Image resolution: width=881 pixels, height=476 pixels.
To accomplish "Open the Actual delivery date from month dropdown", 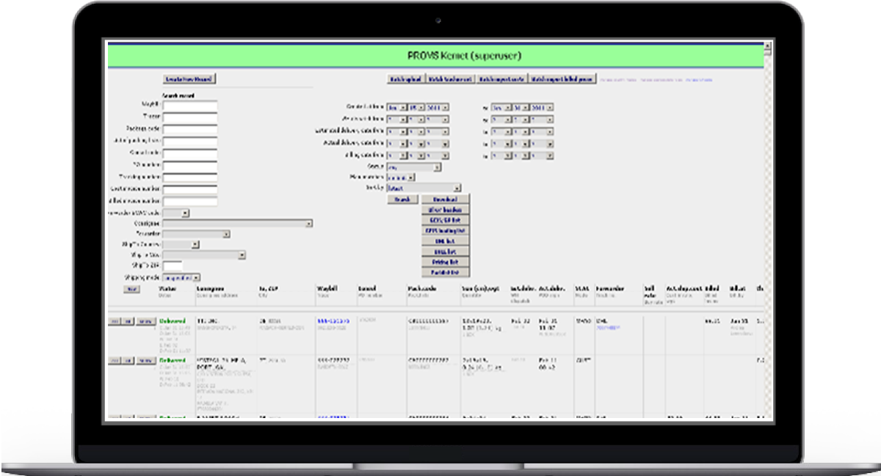I will [397, 143].
